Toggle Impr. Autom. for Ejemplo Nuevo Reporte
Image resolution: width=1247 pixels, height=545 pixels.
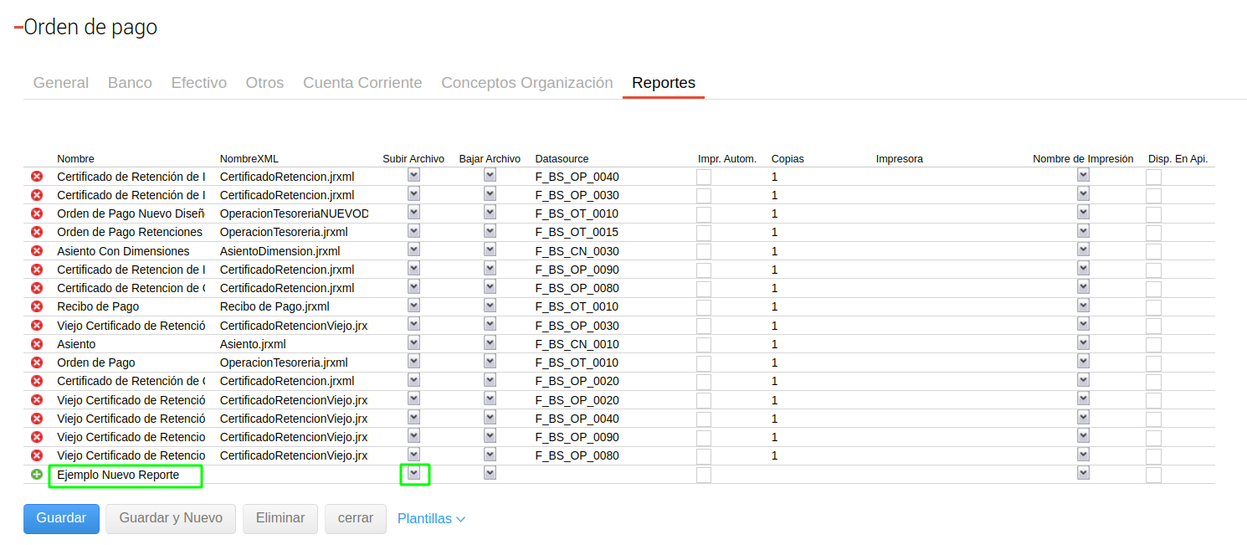click(x=704, y=475)
